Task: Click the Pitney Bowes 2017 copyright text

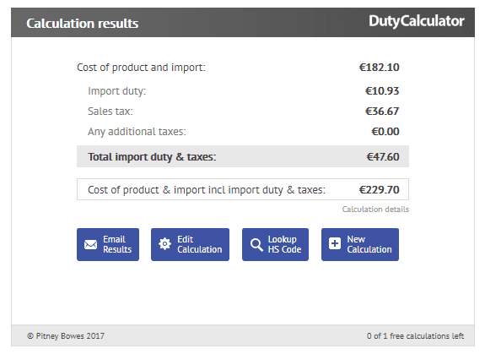Action: pos(66,336)
